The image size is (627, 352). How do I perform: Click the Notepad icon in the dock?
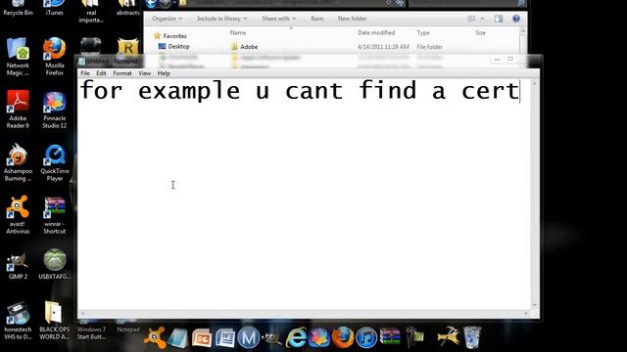coord(178,338)
